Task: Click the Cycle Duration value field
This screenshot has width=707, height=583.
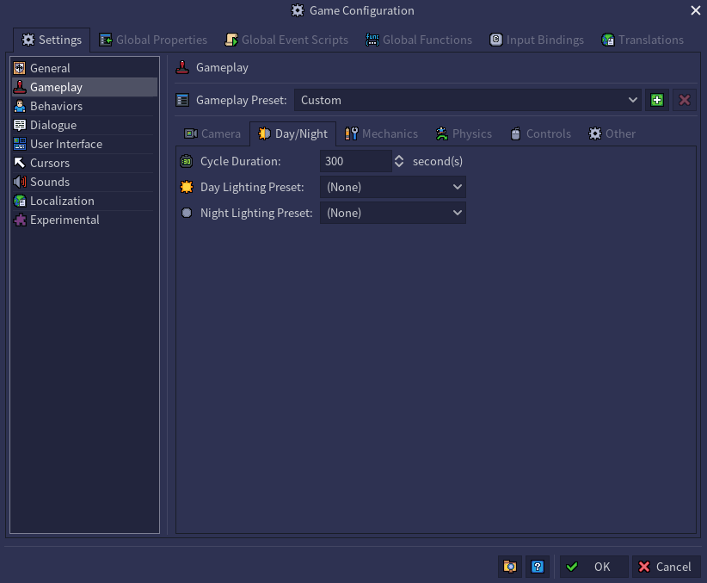Action: (x=356, y=161)
